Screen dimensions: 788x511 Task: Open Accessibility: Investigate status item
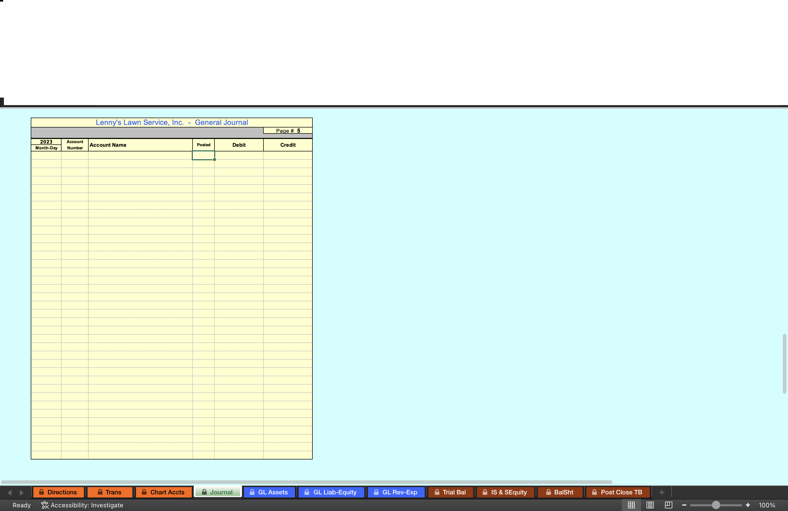pos(82,505)
